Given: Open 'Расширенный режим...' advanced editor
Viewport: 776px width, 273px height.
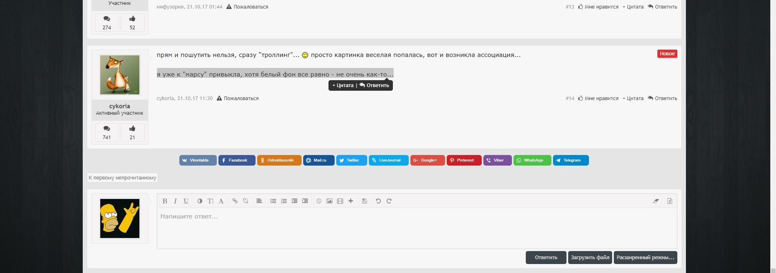Looking at the screenshot, I should 646,258.
